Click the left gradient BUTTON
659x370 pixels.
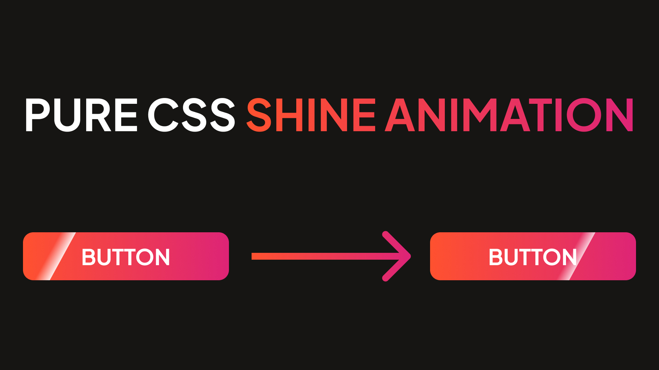tap(126, 256)
